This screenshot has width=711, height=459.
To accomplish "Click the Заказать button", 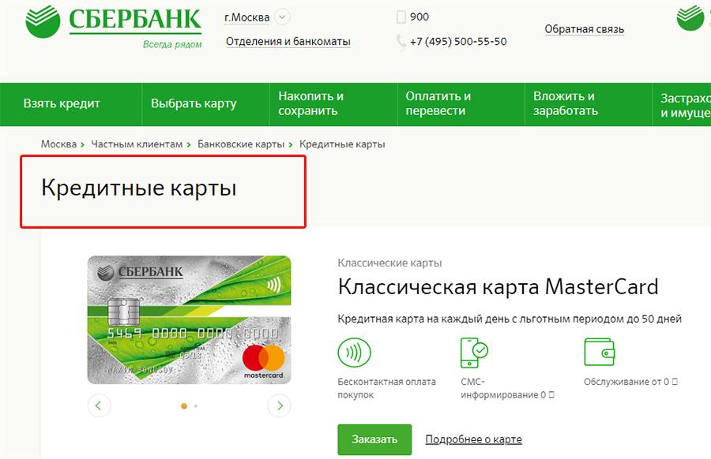I will pyautogui.click(x=374, y=439).
